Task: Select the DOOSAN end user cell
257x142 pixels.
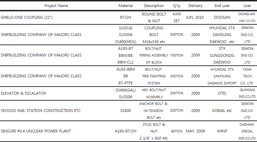Action: (x=222, y=17)
